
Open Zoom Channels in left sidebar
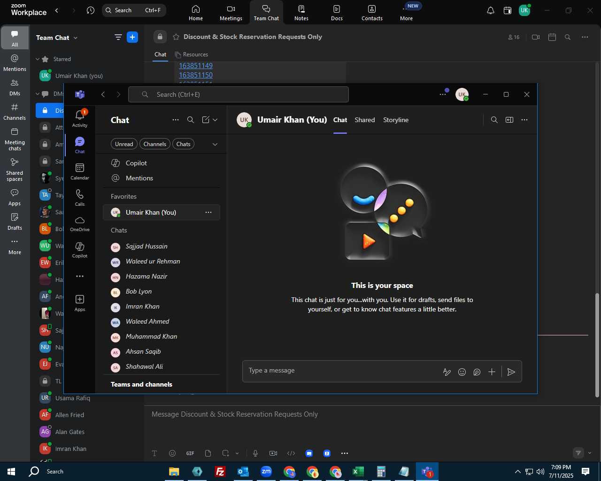click(15, 112)
